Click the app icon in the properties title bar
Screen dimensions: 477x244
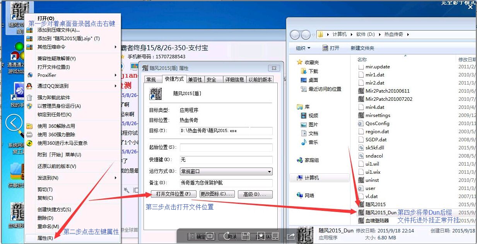145,68
